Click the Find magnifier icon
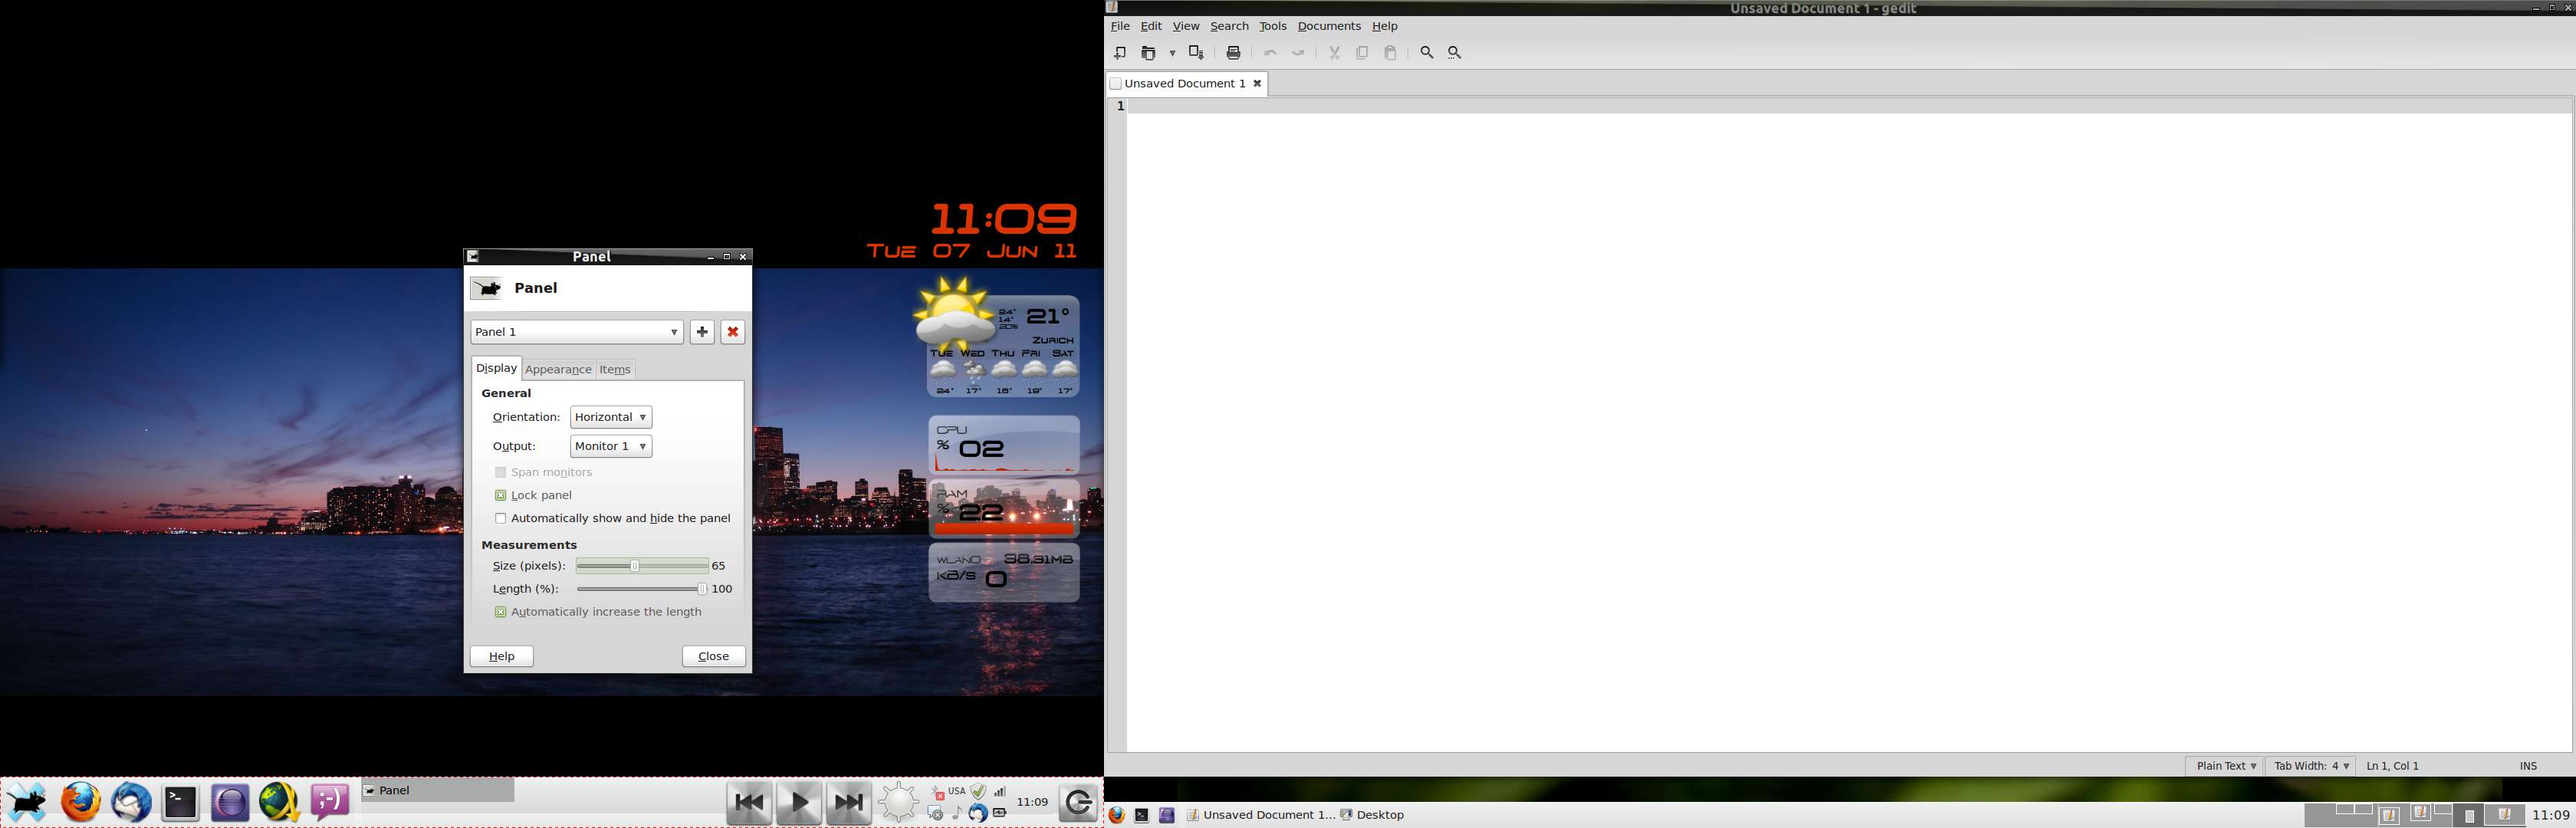The height and width of the screenshot is (828, 2576). (x=1427, y=53)
